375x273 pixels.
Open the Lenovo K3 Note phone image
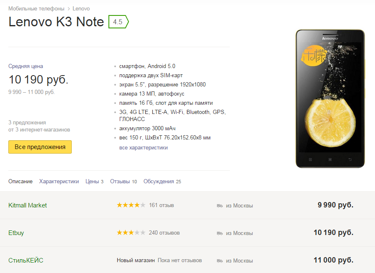pyautogui.click(x=330, y=99)
